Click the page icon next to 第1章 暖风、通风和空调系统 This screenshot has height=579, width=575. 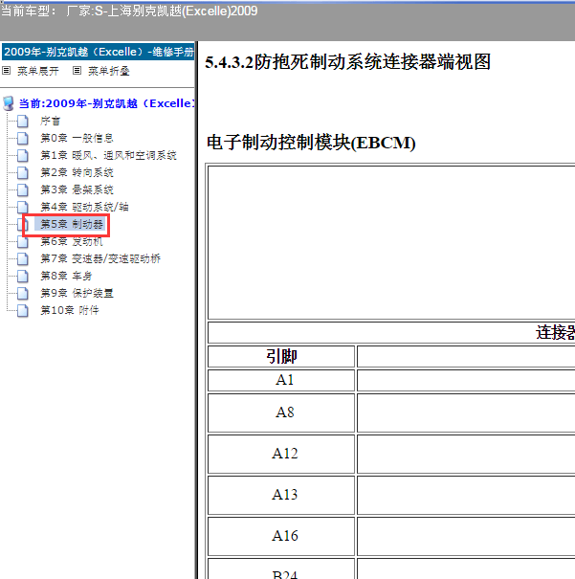23,155
